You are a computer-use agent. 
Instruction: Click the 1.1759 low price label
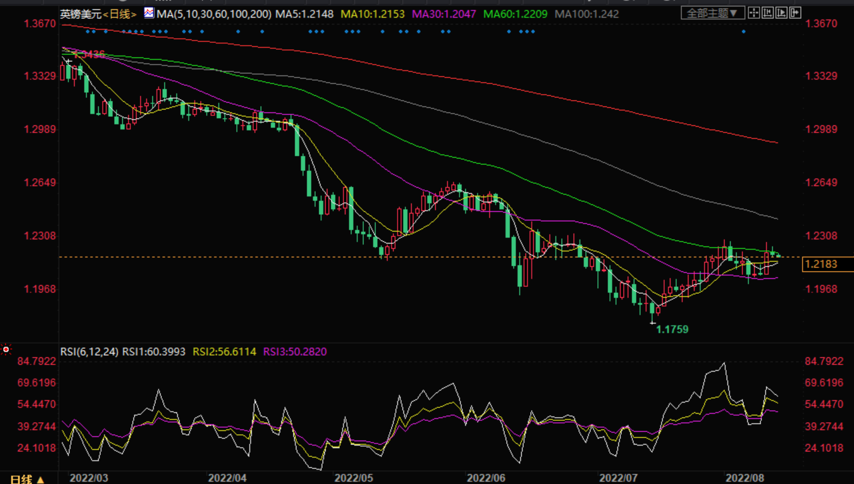672,329
